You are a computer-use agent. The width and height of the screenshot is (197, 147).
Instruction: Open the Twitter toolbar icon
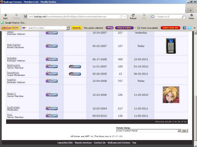pyautogui.click(x=189, y=28)
